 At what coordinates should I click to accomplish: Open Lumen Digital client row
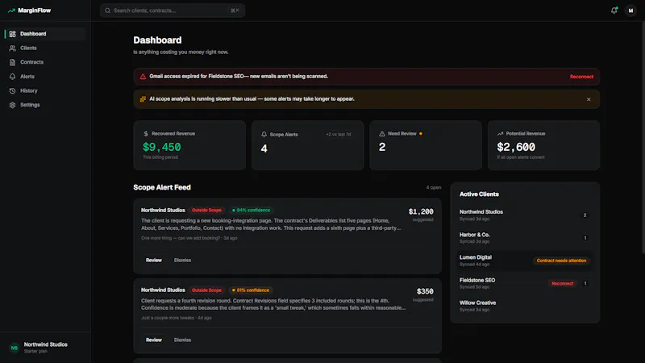[x=525, y=261]
